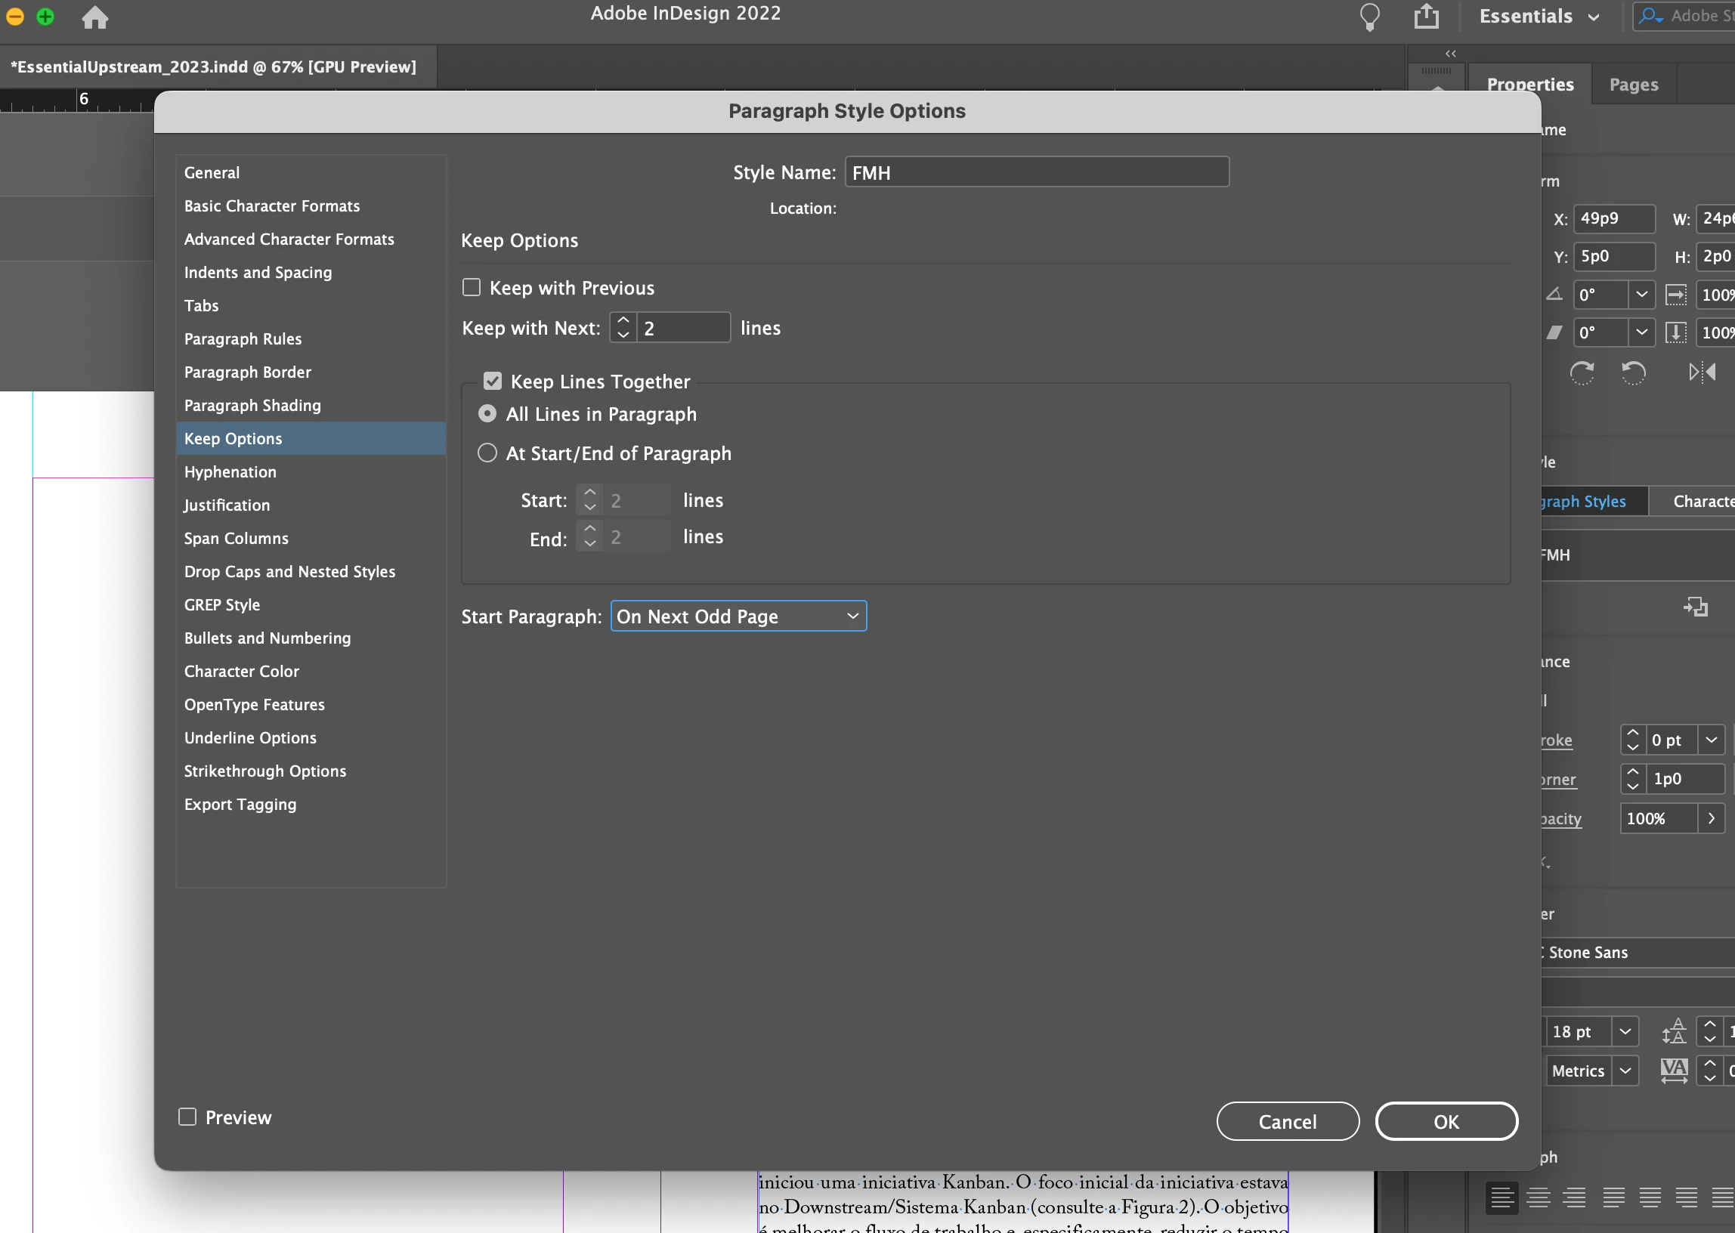Image resolution: width=1735 pixels, height=1233 pixels.
Task: Expand the 18 pt font size dropdown
Action: tap(1624, 1031)
